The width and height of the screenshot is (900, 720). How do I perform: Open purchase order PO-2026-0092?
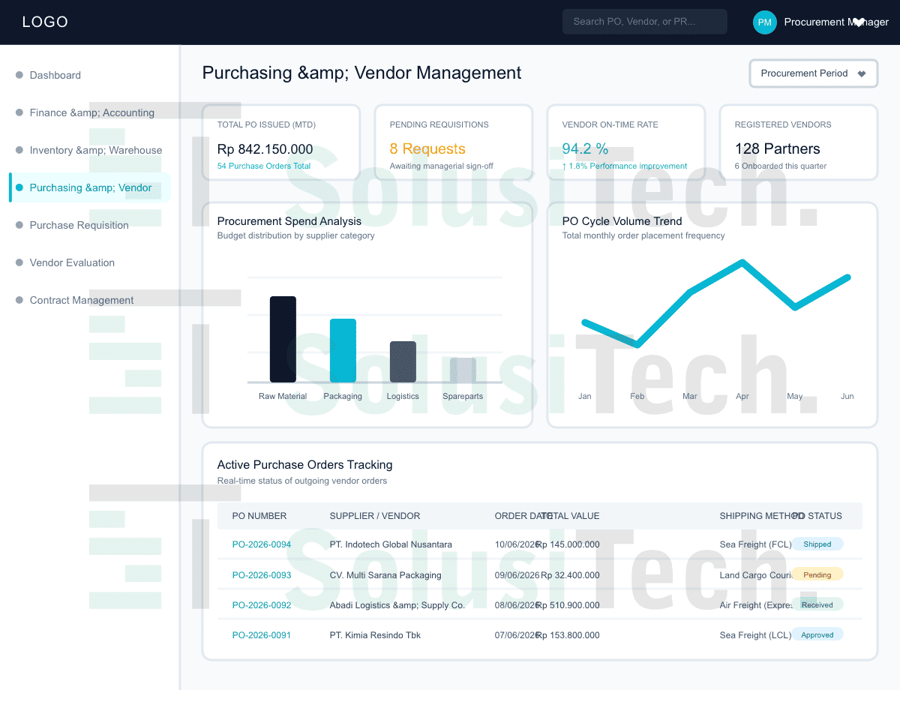pos(262,605)
